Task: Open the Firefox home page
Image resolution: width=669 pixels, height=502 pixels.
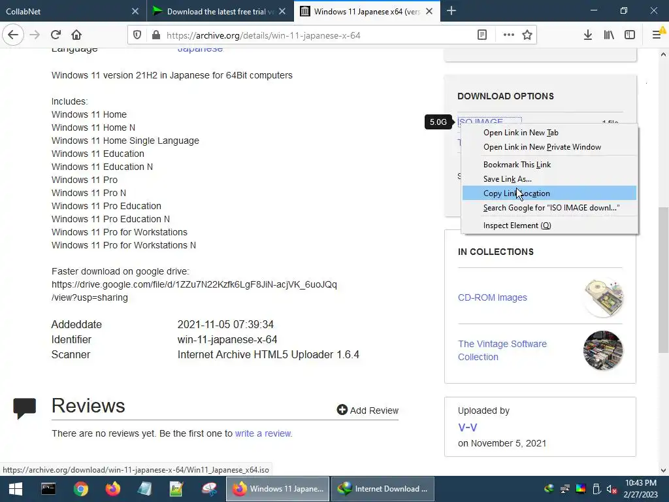Action: point(76,35)
